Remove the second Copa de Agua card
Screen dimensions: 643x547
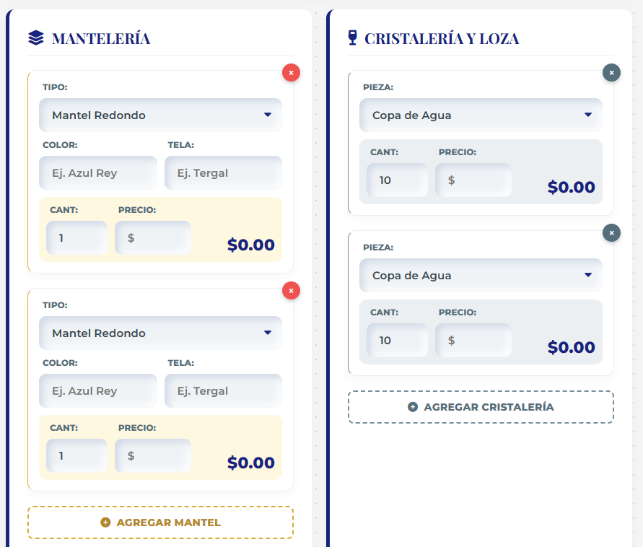[x=611, y=232]
